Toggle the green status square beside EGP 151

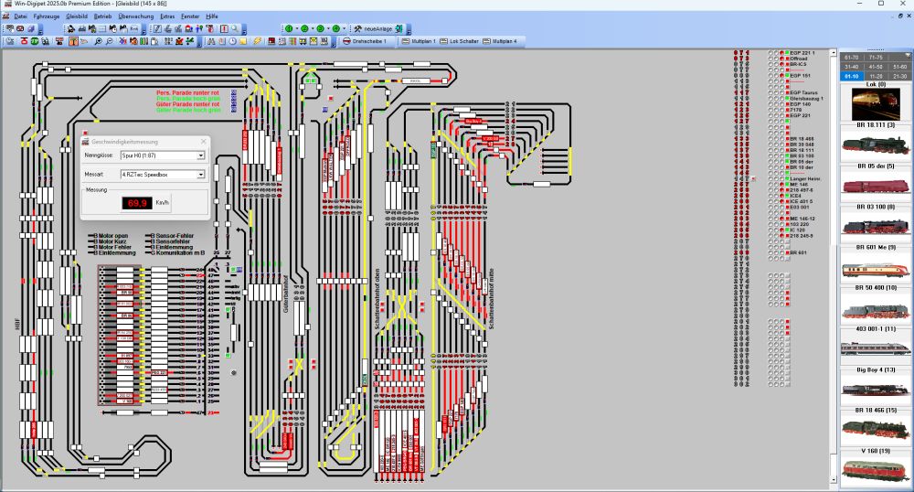tap(786, 75)
